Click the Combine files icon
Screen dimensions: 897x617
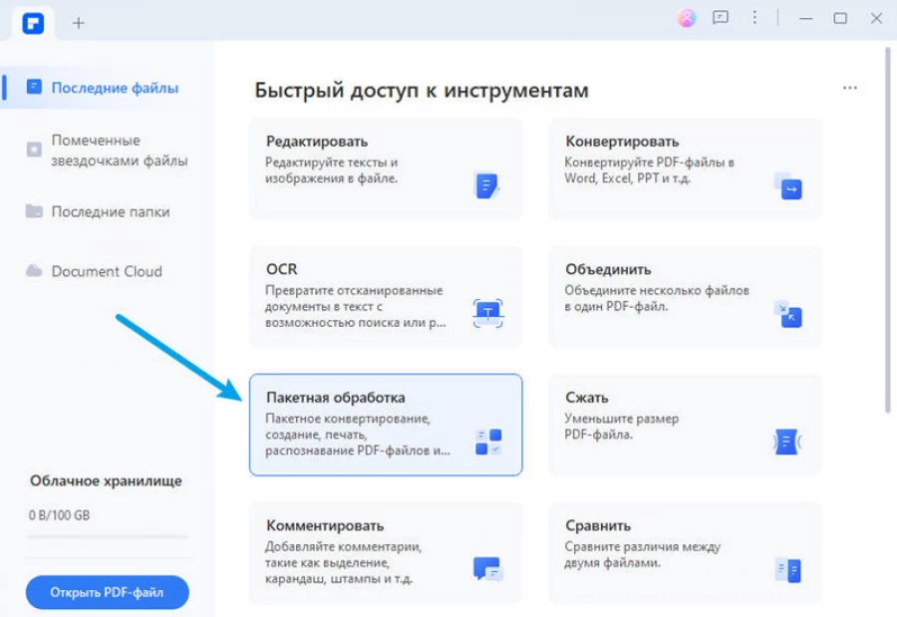point(788,314)
